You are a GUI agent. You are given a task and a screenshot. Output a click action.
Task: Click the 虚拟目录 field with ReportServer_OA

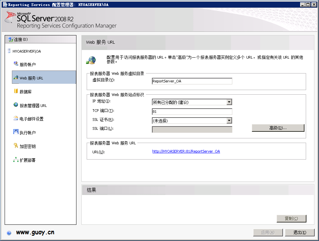[192, 81]
